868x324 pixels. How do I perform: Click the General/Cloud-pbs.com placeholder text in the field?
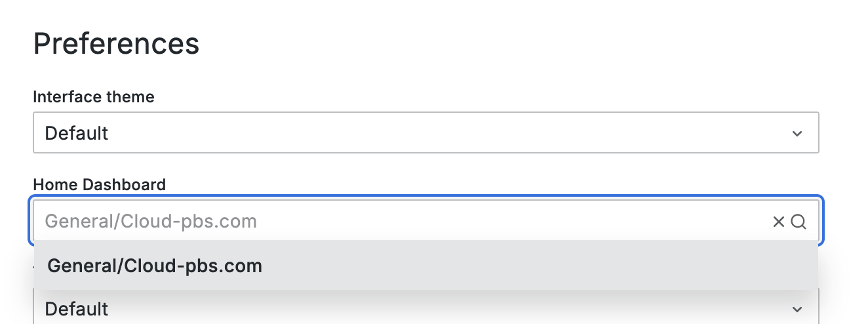(x=151, y=222)
